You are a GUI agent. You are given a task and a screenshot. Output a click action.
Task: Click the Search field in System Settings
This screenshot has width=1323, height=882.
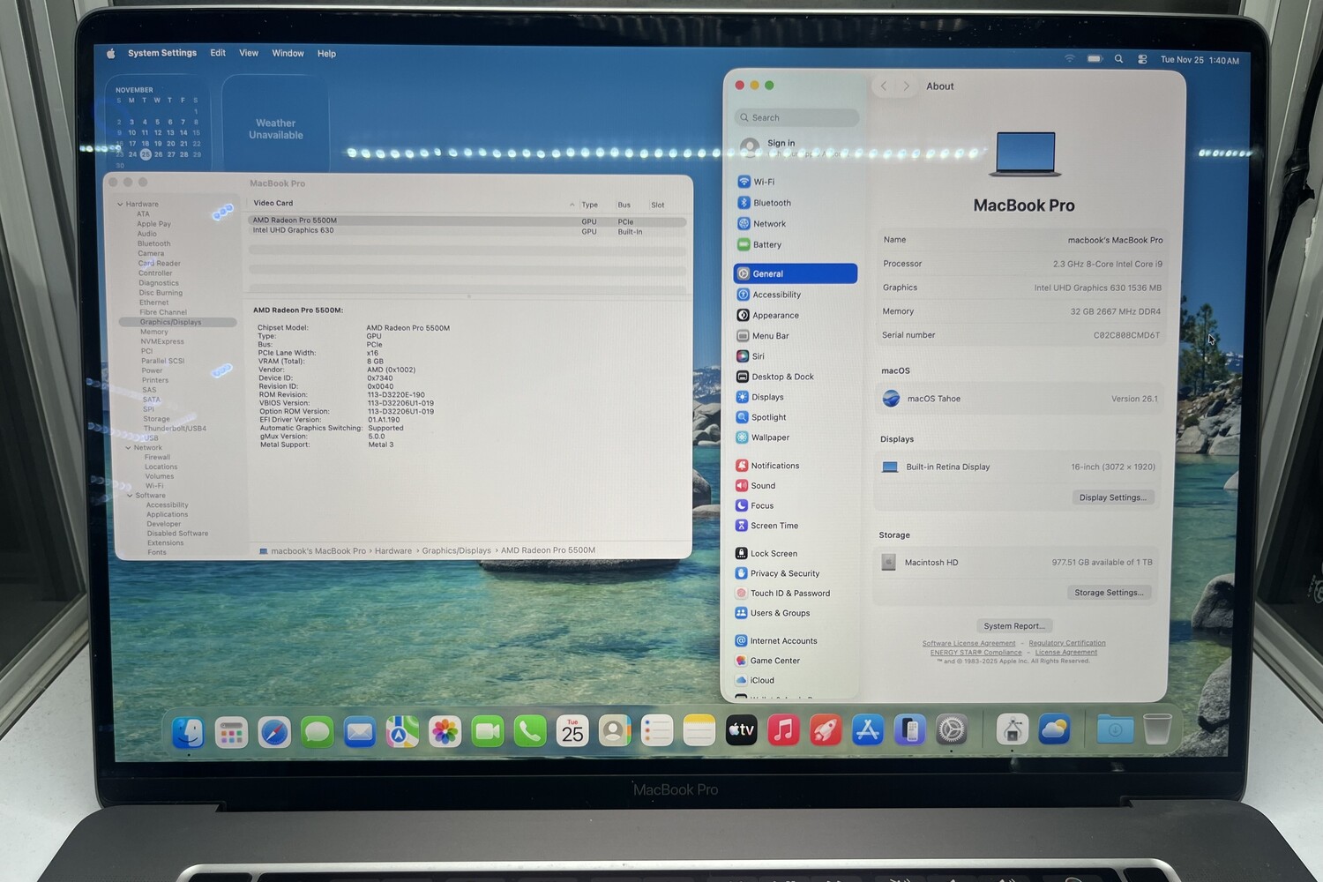pos(796,117)
